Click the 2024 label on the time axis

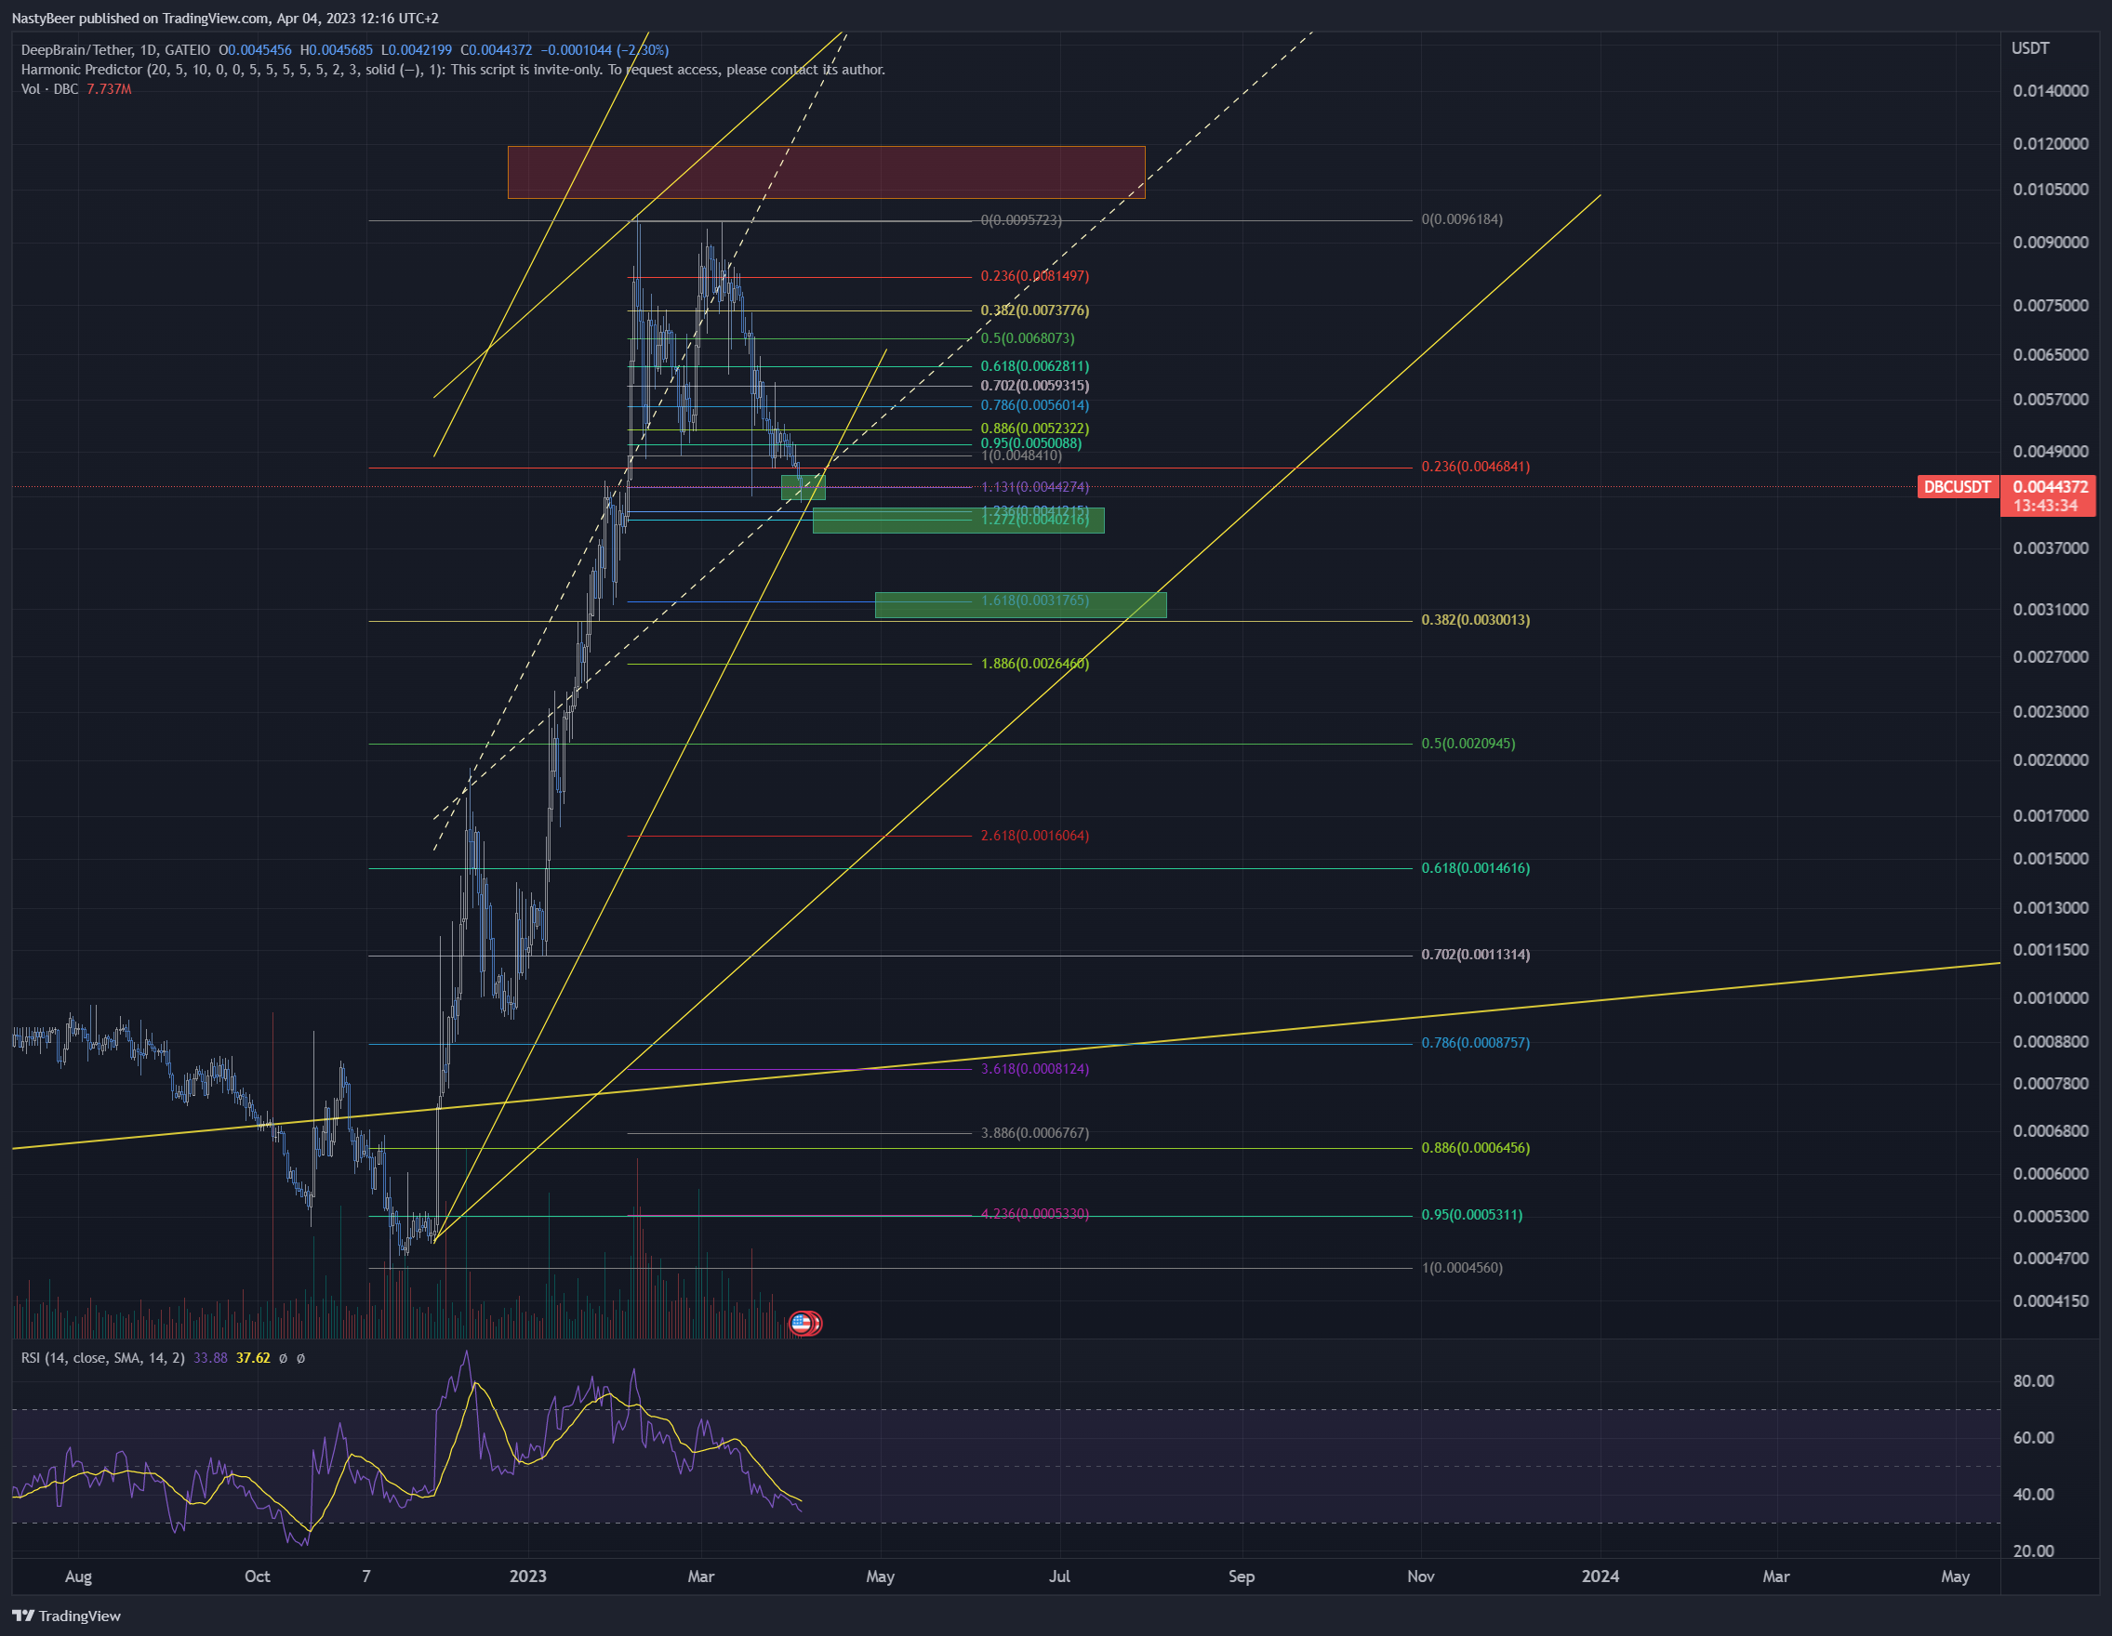pyautogui.click(x=1600, y=1577)
